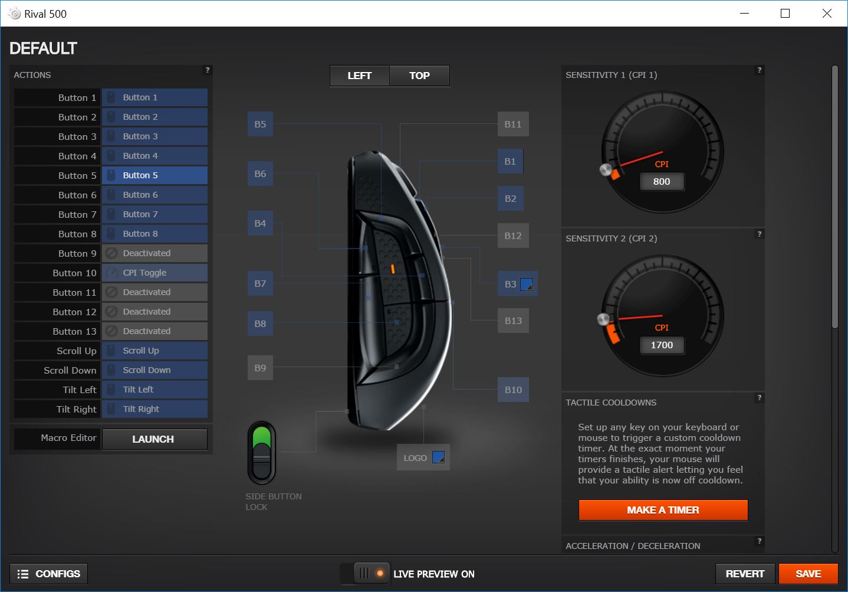The width and height of the screenshot is (848, 592).
Task: Click the CONFIGS hamburger icon
Action: (23, 573)
